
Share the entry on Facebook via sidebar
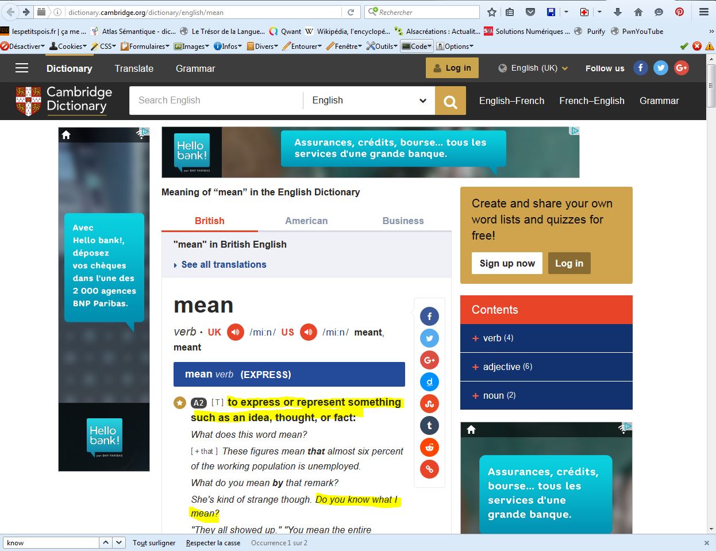[429, 316]
